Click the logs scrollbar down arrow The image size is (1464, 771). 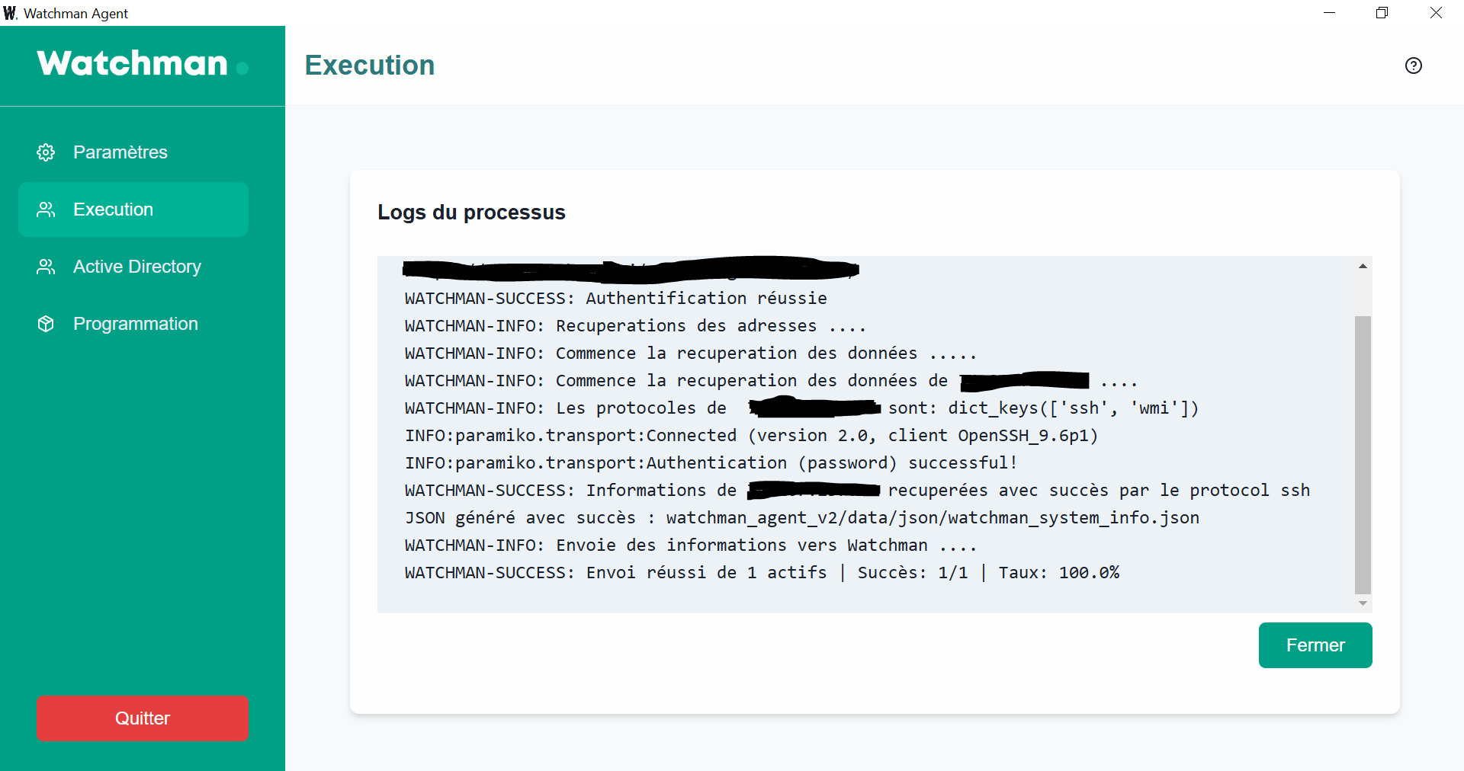coord(1363,603)
